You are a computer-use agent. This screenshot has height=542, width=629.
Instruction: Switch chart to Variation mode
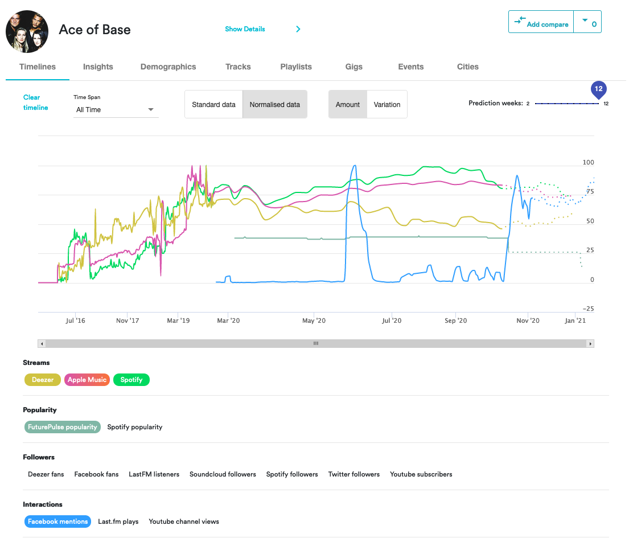click(387, 105)
